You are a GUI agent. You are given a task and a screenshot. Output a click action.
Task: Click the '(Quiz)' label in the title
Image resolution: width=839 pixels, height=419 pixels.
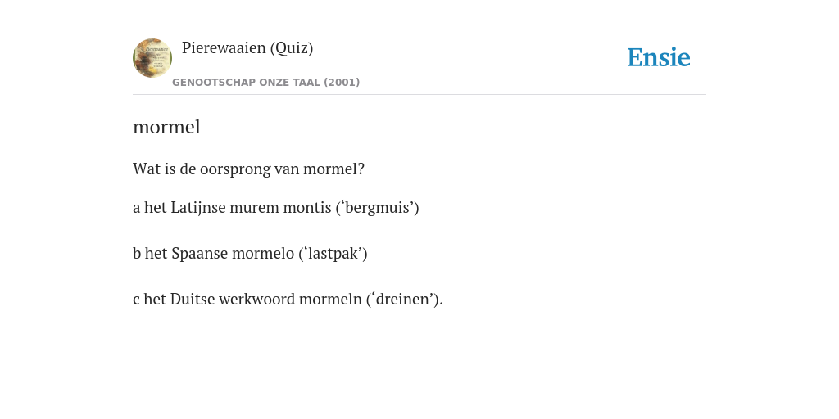[292, 48]
